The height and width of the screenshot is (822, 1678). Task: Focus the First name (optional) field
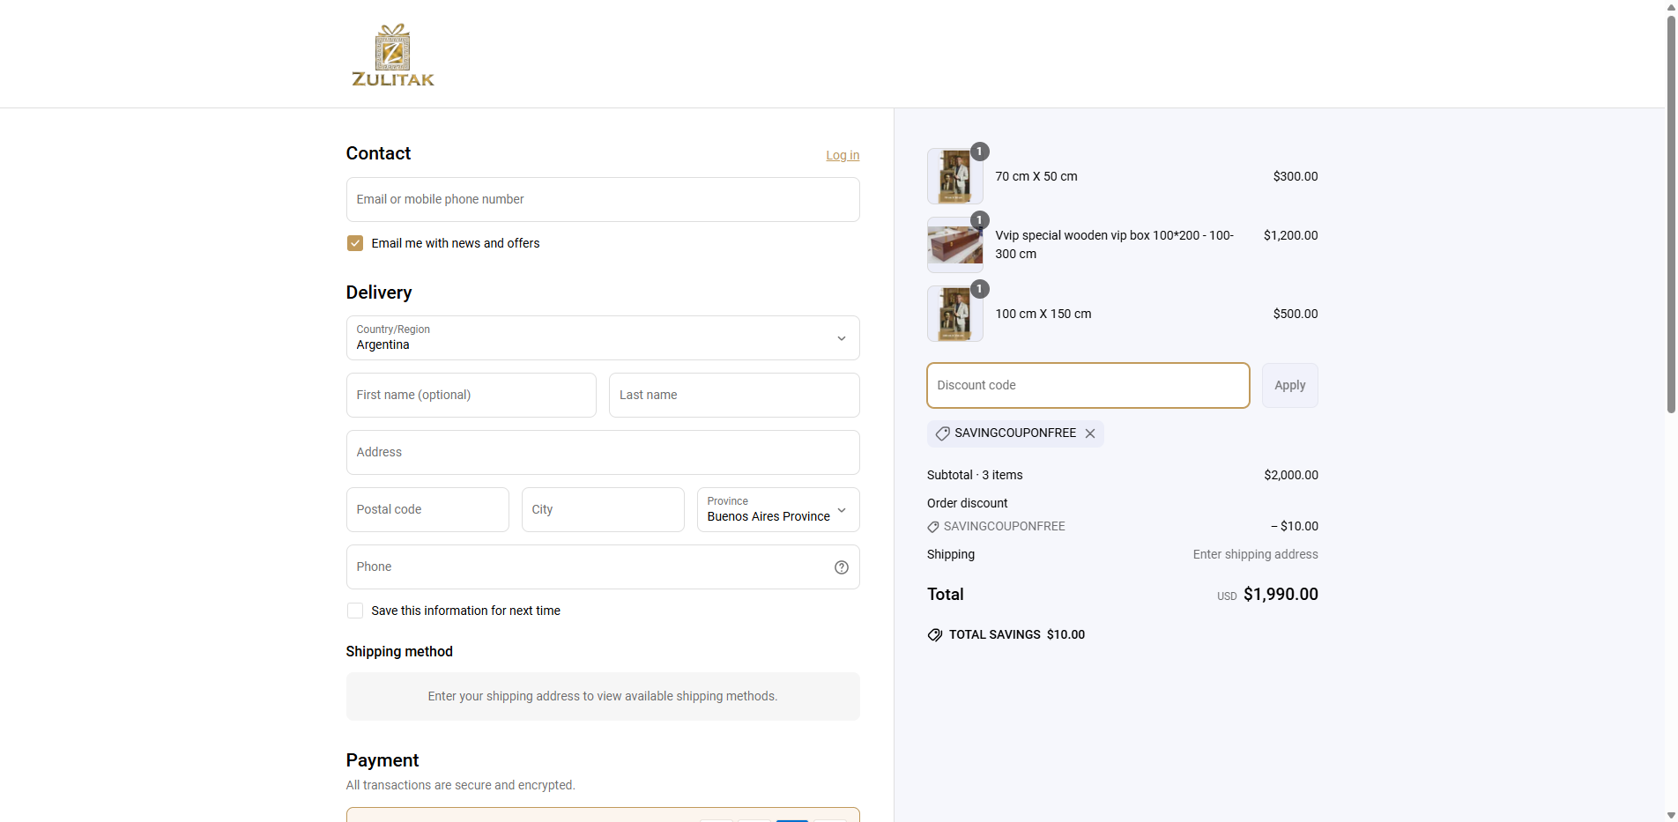(471, 396)
